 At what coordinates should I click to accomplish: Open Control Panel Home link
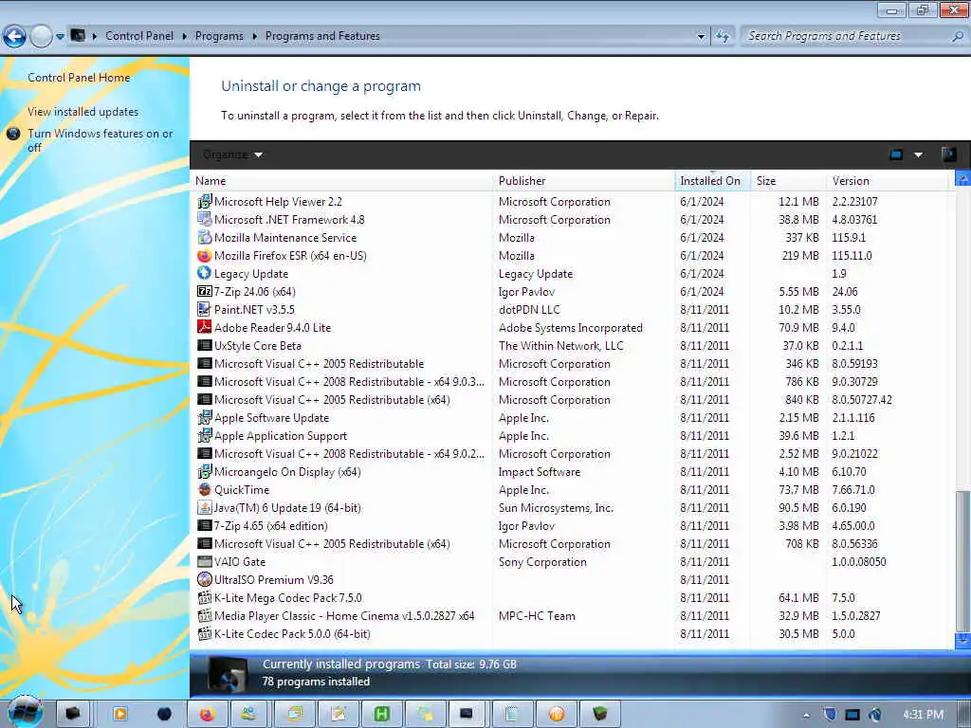click(x=79, y=78)
